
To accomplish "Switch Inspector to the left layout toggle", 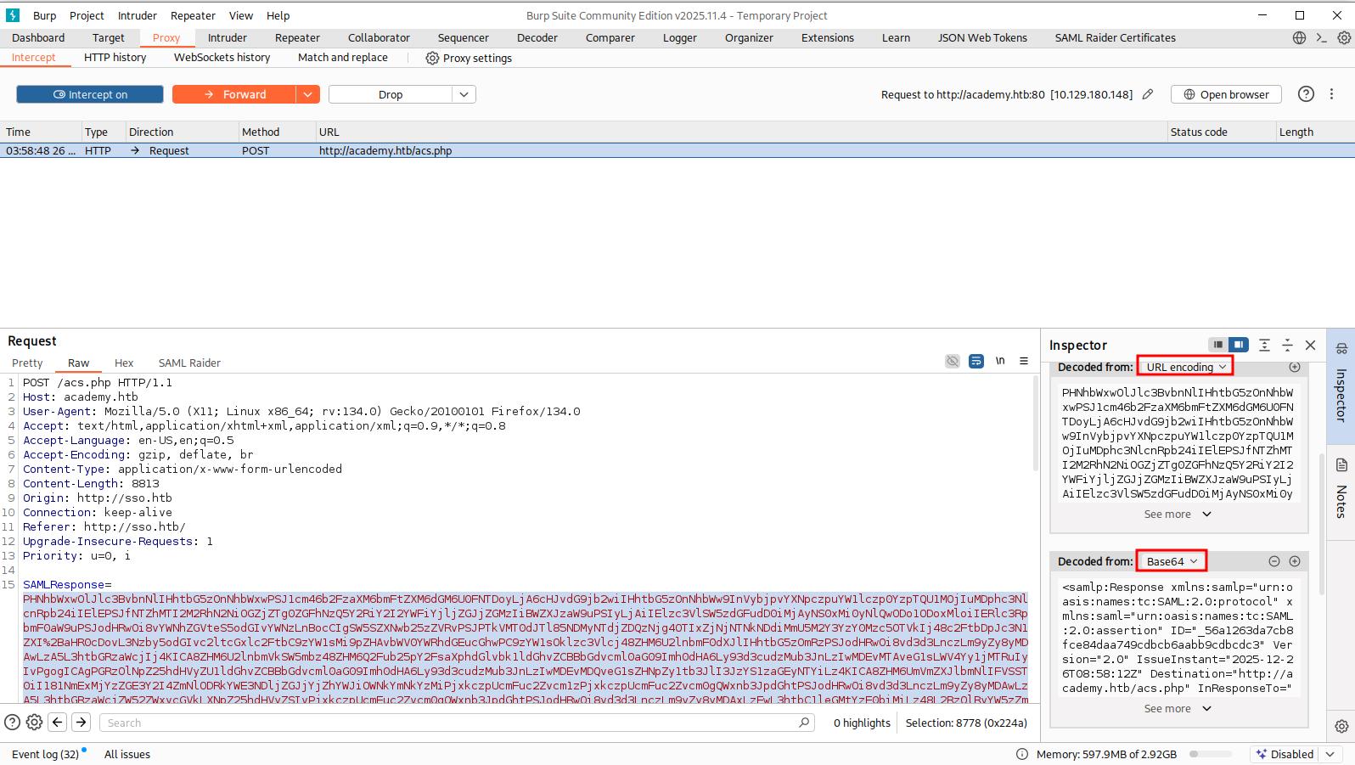I will 1218,345.
